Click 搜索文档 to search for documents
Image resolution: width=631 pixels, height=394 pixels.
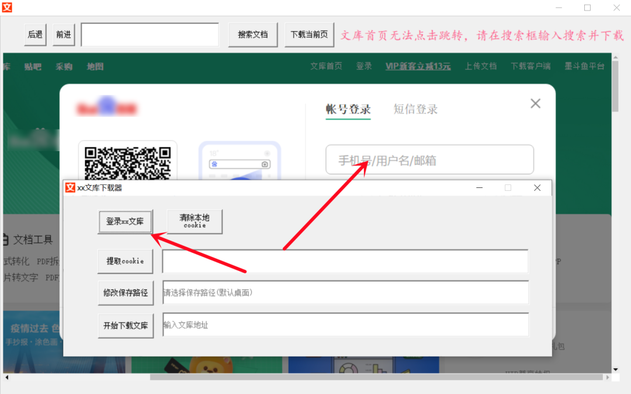[x=253, y=34]
